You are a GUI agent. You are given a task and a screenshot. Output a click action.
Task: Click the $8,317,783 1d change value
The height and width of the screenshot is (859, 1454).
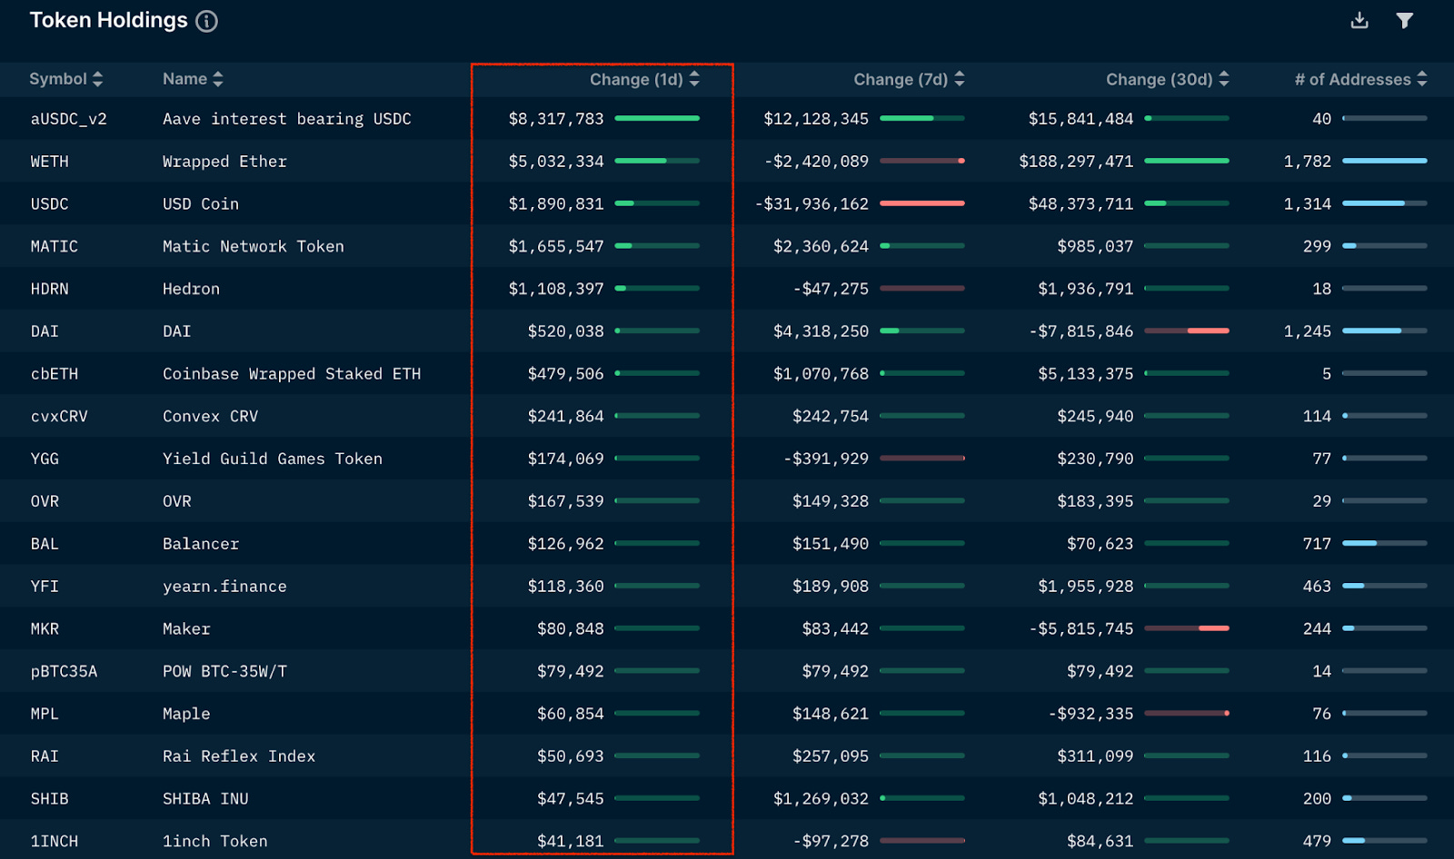point(556,119)
